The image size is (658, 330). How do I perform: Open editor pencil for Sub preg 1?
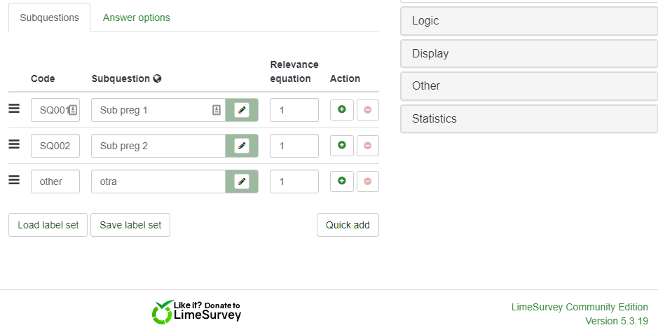(x=242, y=110)
